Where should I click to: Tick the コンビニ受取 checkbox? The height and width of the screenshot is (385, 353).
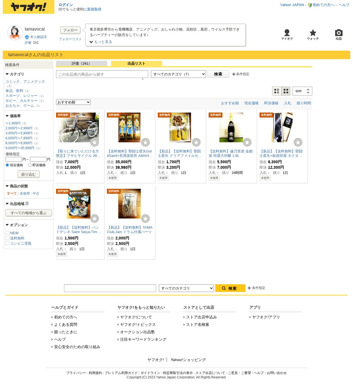coord(7,243)
